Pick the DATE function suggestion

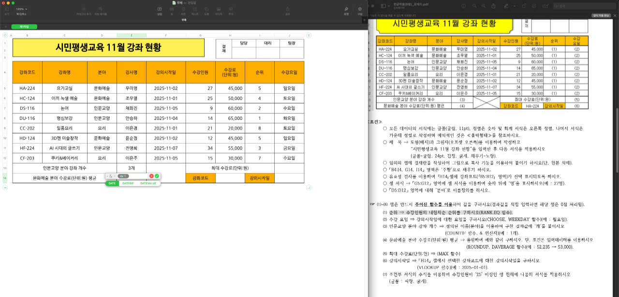(x=112, y=183)
